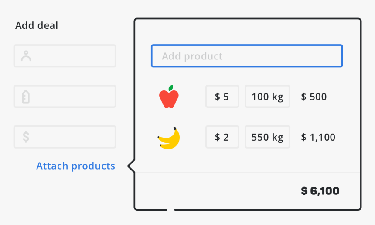Click the banana row total $ 1,100
Image resolution: width=375 pixels, height=225 pixels.
point(318,137)
